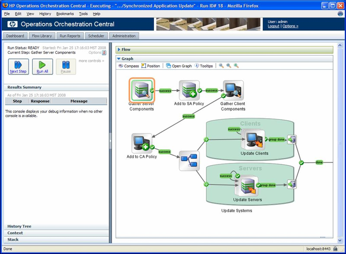Screen dimensions: 346x254
Task: Click the zoom reset magnifier icon
Action: click(229, 66)
